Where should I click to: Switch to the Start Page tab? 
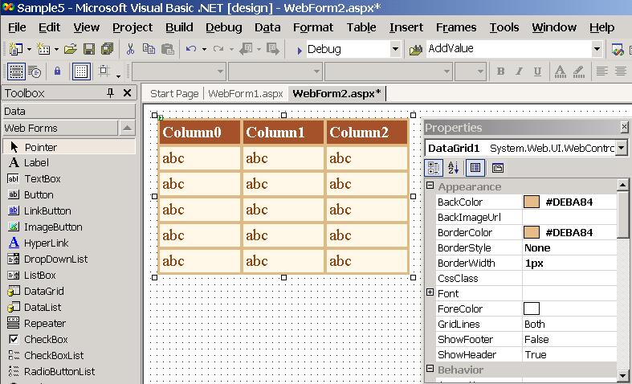[174, 93]
